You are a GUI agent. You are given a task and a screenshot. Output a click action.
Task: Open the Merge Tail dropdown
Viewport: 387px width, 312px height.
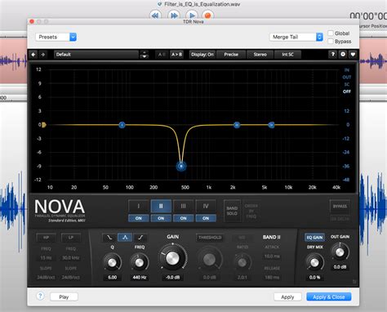(x=296, y=37)
